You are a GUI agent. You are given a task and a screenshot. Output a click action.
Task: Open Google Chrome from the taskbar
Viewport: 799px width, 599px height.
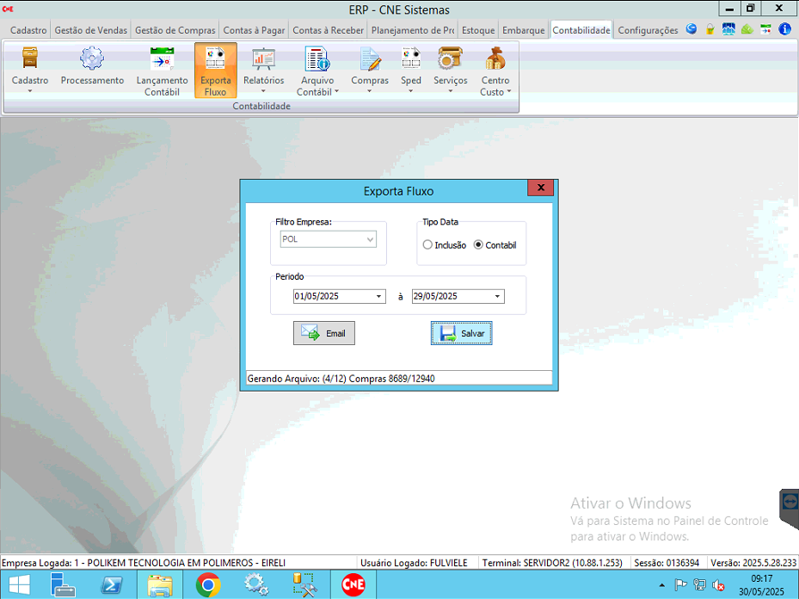[x=206, y=585]
